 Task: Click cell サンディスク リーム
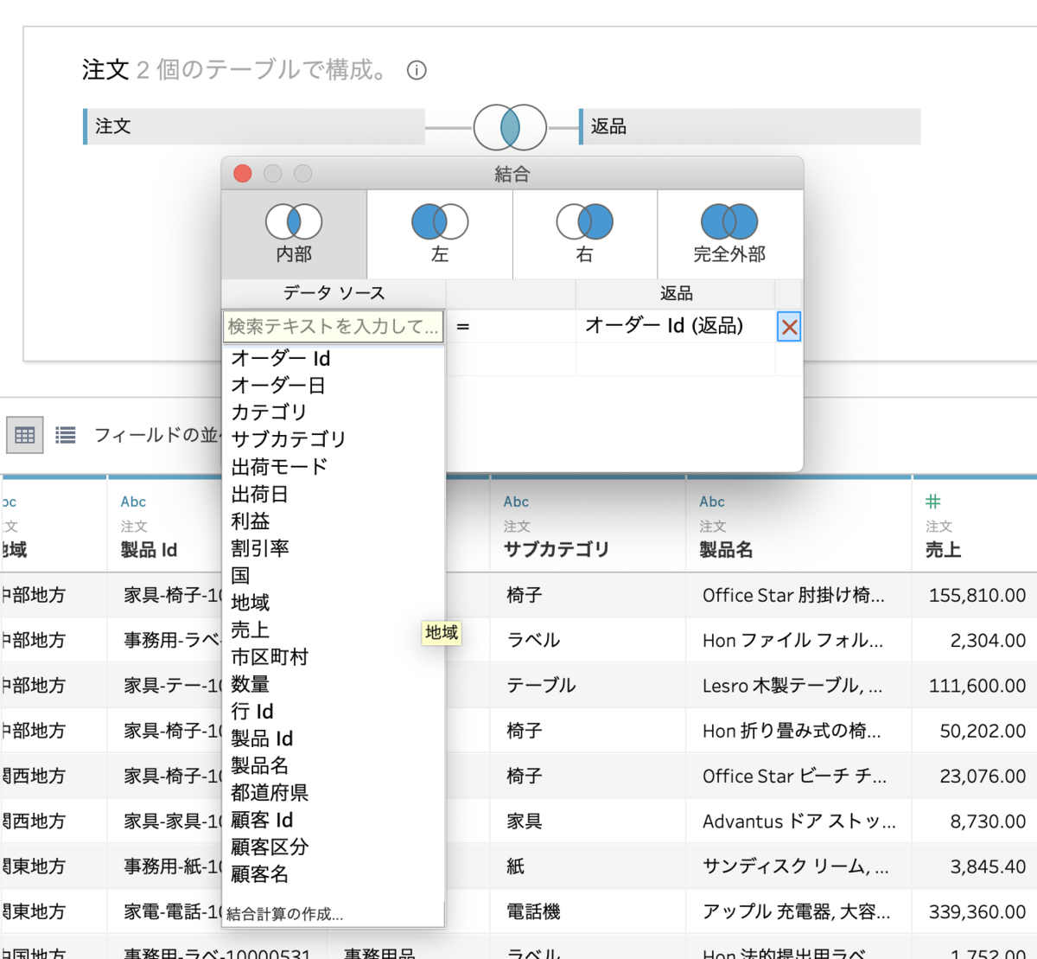coord(795,866)
